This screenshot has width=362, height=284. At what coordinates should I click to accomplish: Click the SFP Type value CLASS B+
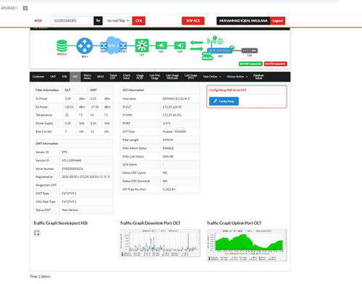pyautogui.click(x=169, y=189)
